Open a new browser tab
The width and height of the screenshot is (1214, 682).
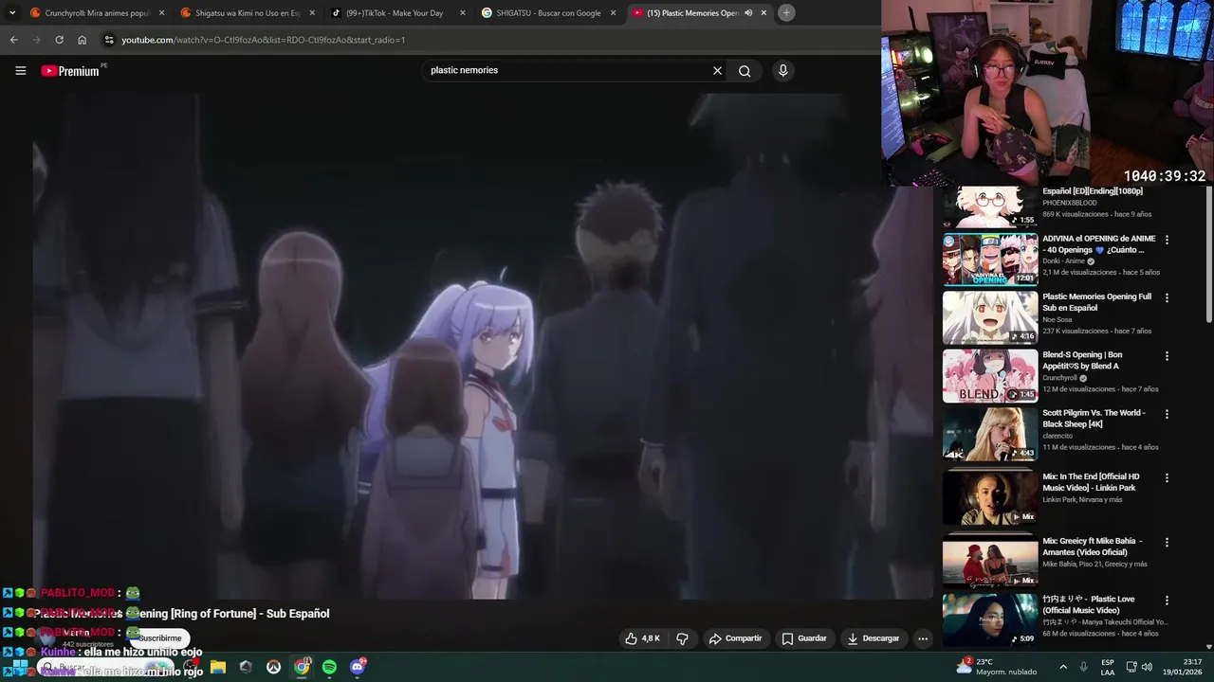coord(786,12)
